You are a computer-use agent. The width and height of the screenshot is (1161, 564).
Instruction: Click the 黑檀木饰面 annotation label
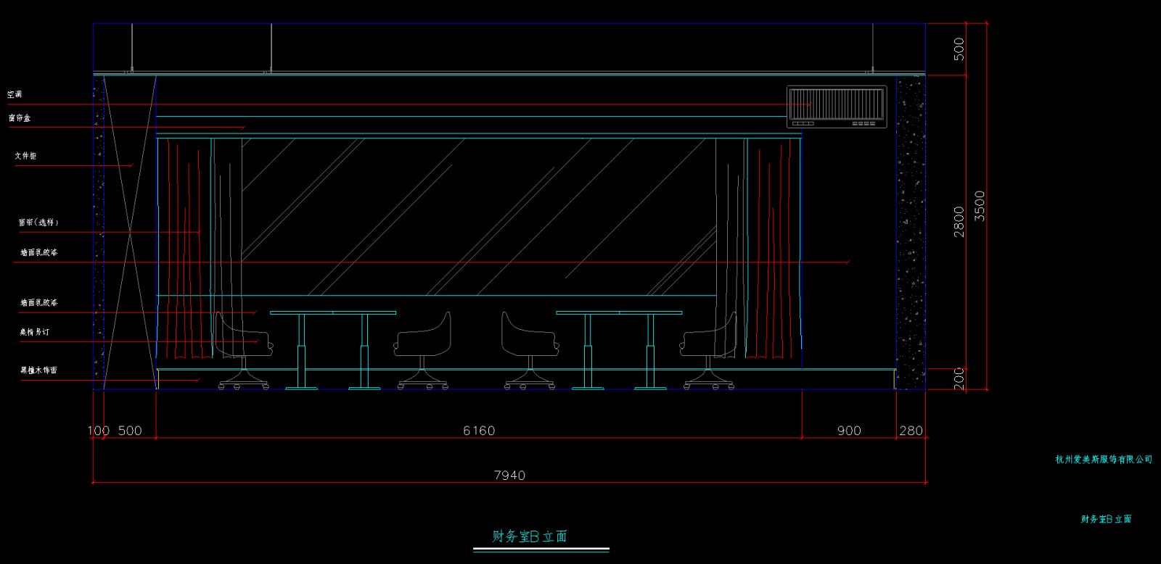(x=38, y=370)
